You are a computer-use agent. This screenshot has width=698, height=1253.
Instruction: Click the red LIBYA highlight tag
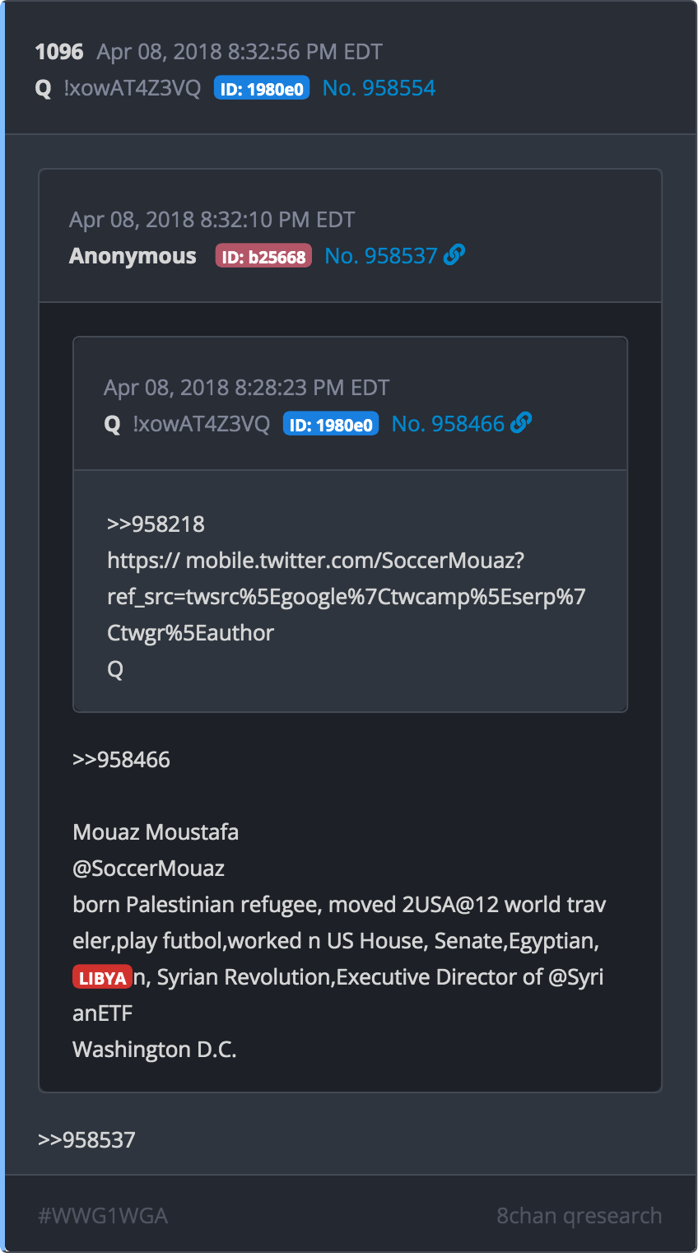(x=103, y=977)
